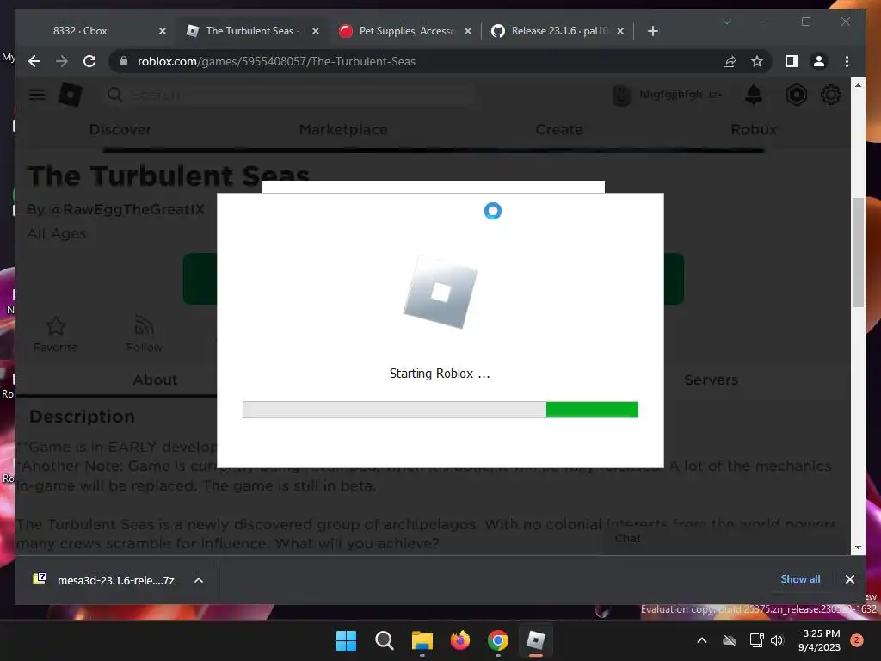881x661 pixels.
Task: Open the Robux nav item
Action: pyautogui.click(x=754, y=129)
